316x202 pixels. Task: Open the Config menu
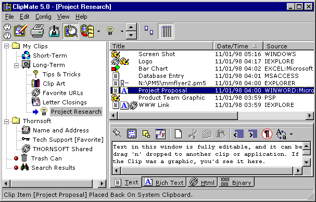pyautogui.click(x=43, y=17)
